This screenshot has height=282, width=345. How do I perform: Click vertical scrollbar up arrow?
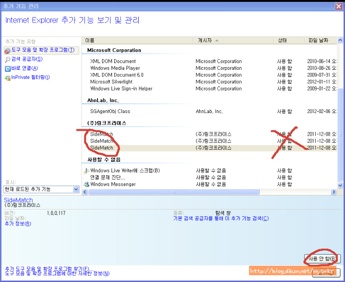[x=340, y=40]
